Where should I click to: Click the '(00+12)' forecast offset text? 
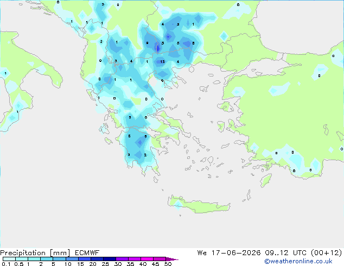[x=327, y=253]
